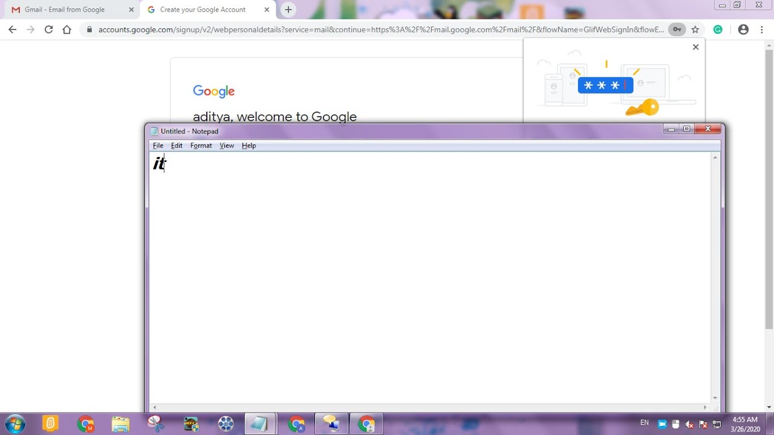Open Chrome with A profile badge
The height and width of the screenshot is (435, 774).
click(296, 424)
